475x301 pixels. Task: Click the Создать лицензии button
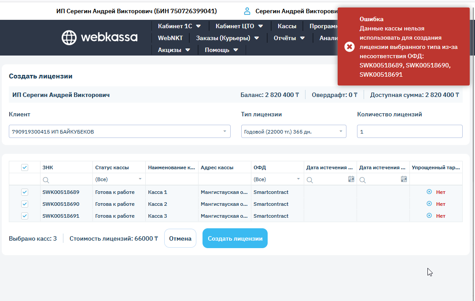tap(235, 238)
